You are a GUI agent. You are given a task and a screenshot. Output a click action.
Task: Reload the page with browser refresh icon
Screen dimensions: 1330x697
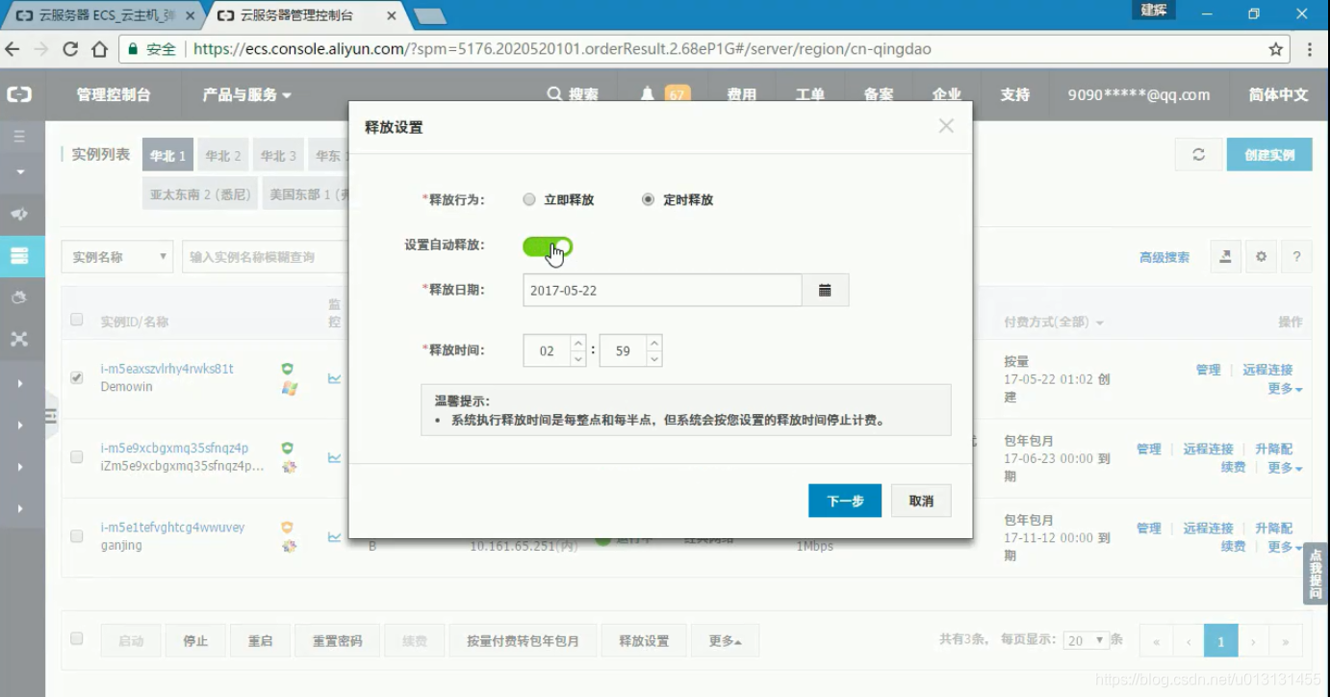(70, 49)
